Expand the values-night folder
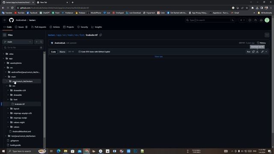Screen dimensions: 274x154 pyautogui.click(x=8, y=122)
